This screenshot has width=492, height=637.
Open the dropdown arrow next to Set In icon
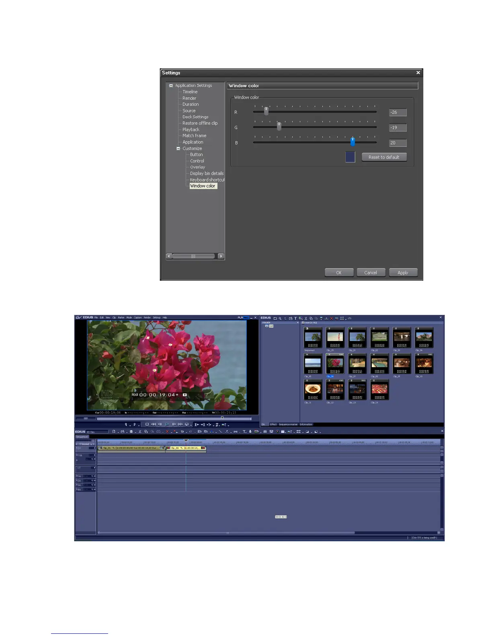130,425
